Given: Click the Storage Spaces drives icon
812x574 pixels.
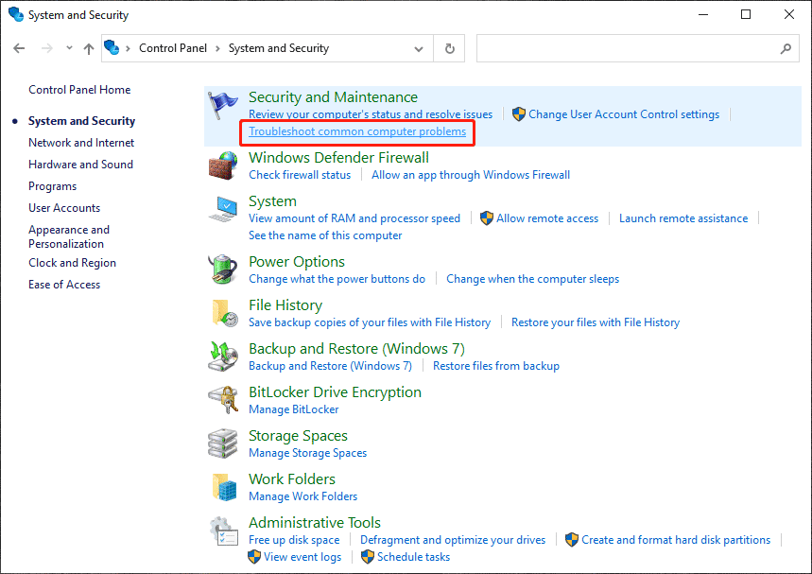Looking at the screenshot, I should point(223,444).
